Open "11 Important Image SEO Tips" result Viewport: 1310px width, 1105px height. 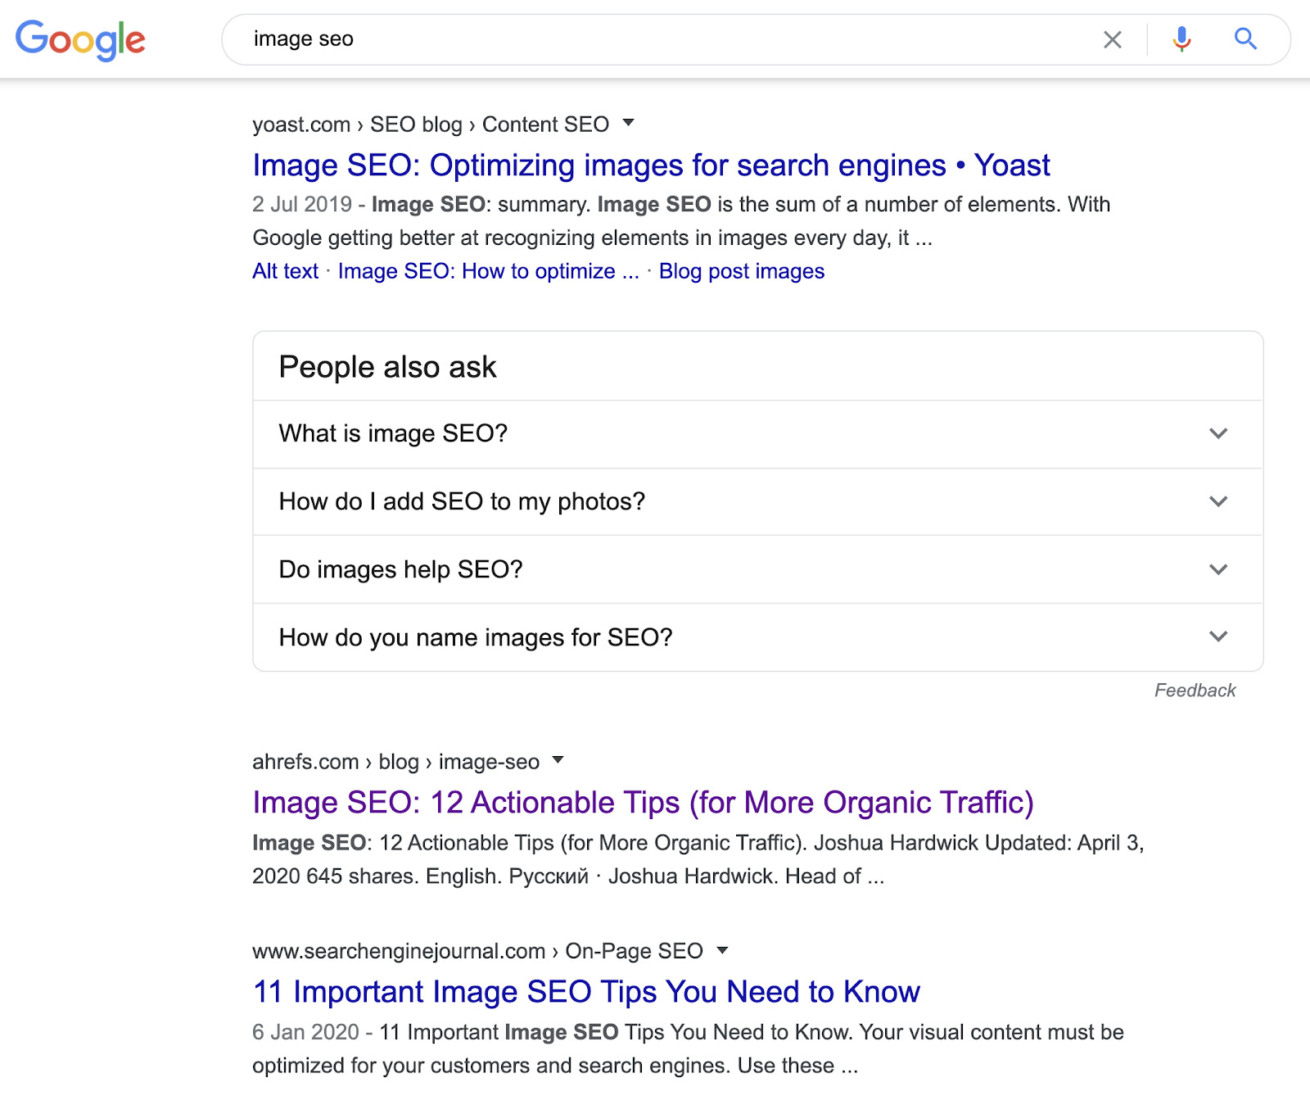586,992
